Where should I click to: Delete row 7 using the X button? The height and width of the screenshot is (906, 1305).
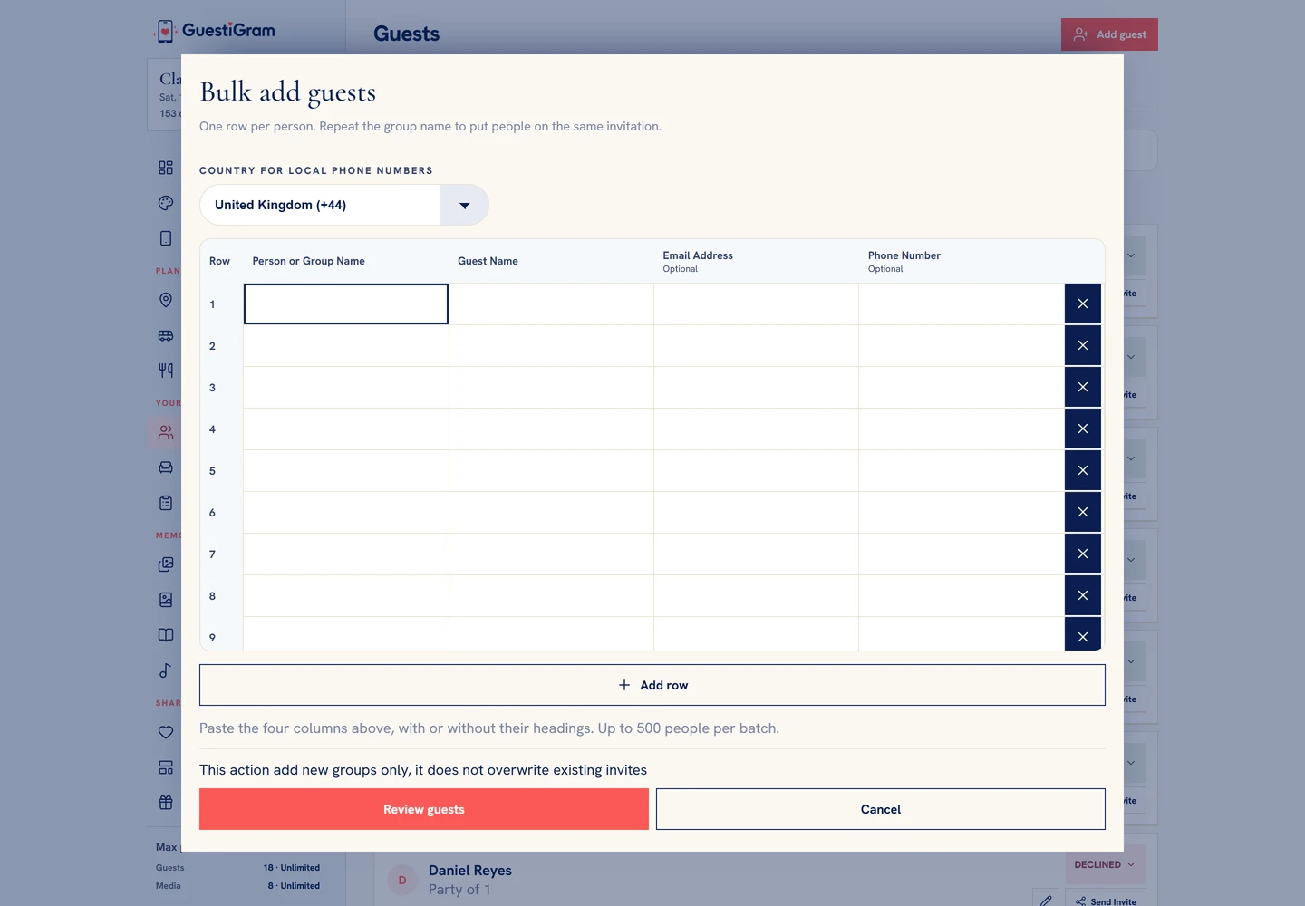(1083, 554)
